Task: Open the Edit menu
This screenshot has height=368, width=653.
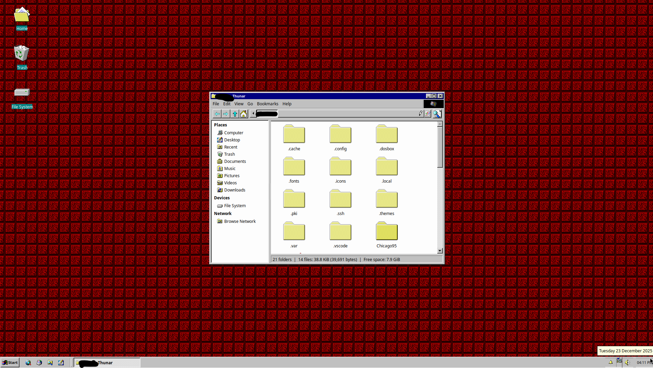Action: (227, 104)
